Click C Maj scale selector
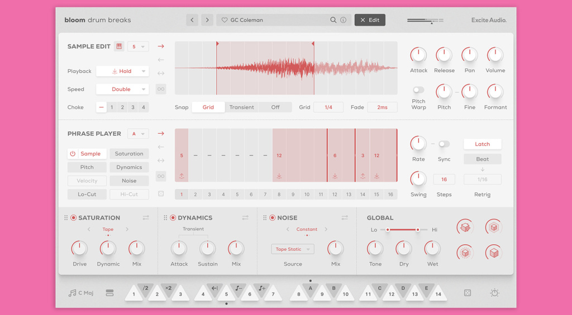This screenshot has width=572, height=315. pyautogui.click(x=81, y=293)
